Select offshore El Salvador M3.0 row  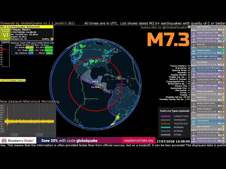tap(208, 93)
